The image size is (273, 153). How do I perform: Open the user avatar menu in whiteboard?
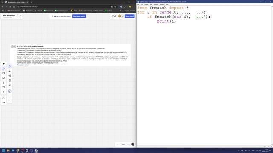point(119,16)
